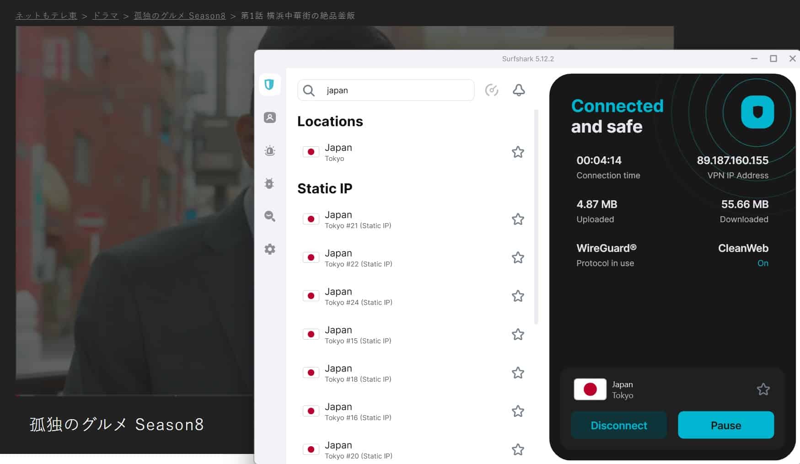Click the Disconnect button
Viewport: 800px width, 464px height.
pyautogui.click(x=619, y=425)
